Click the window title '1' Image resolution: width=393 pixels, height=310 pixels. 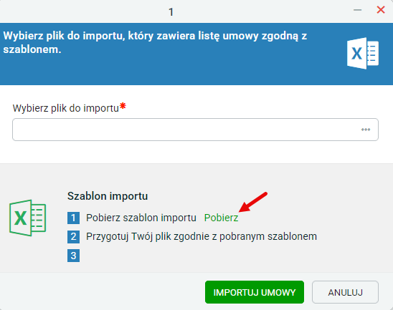point(171,11)
